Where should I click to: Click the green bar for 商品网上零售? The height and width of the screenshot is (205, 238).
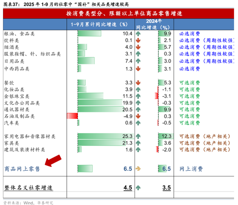click(85, 169)
